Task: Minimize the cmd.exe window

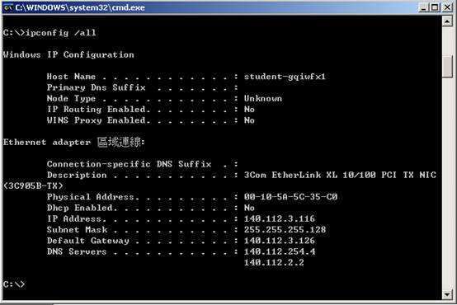Action: (x=424, y=7)
